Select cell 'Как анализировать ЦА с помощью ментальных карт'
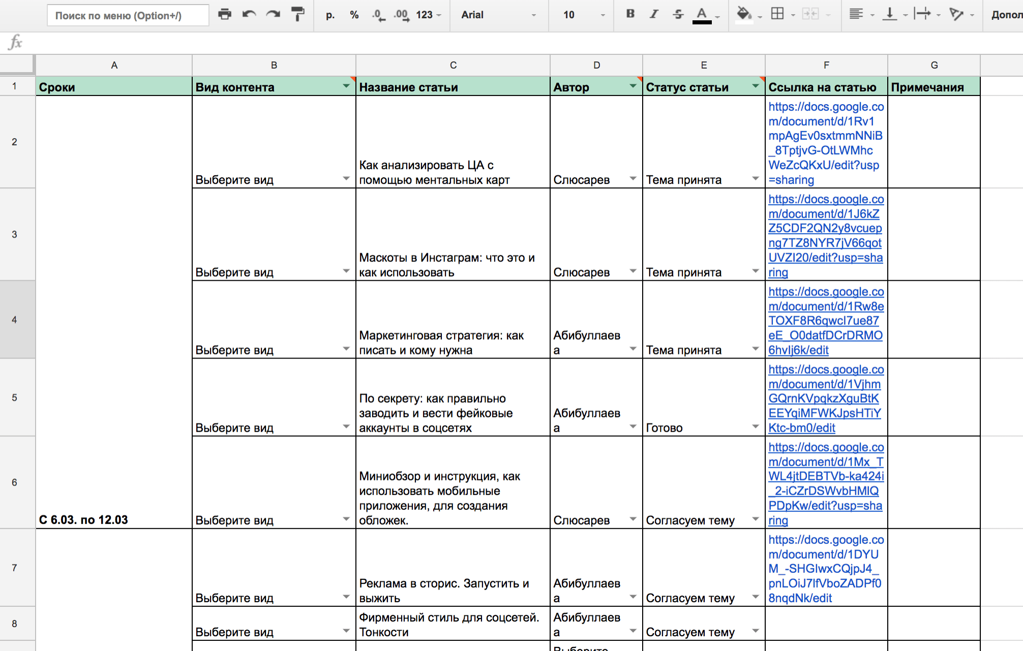This screenshot has width=1023, height=651. (x=453, y=142)
